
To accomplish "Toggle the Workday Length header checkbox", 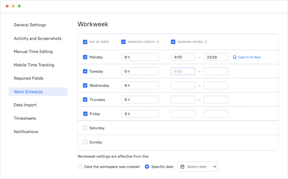I will tap(123, 42).
